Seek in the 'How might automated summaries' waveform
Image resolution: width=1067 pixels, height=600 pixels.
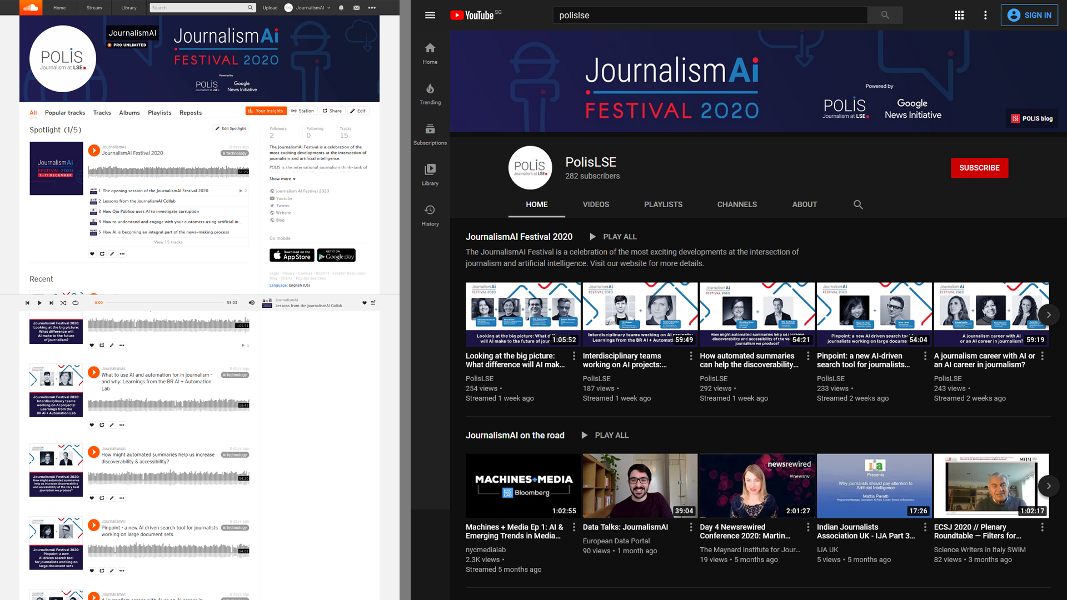click(x=168, y=477)
